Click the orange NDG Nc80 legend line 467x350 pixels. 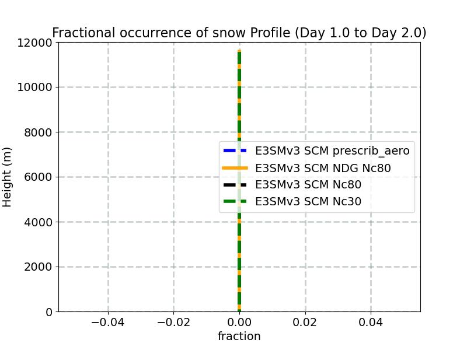[235, 168]
